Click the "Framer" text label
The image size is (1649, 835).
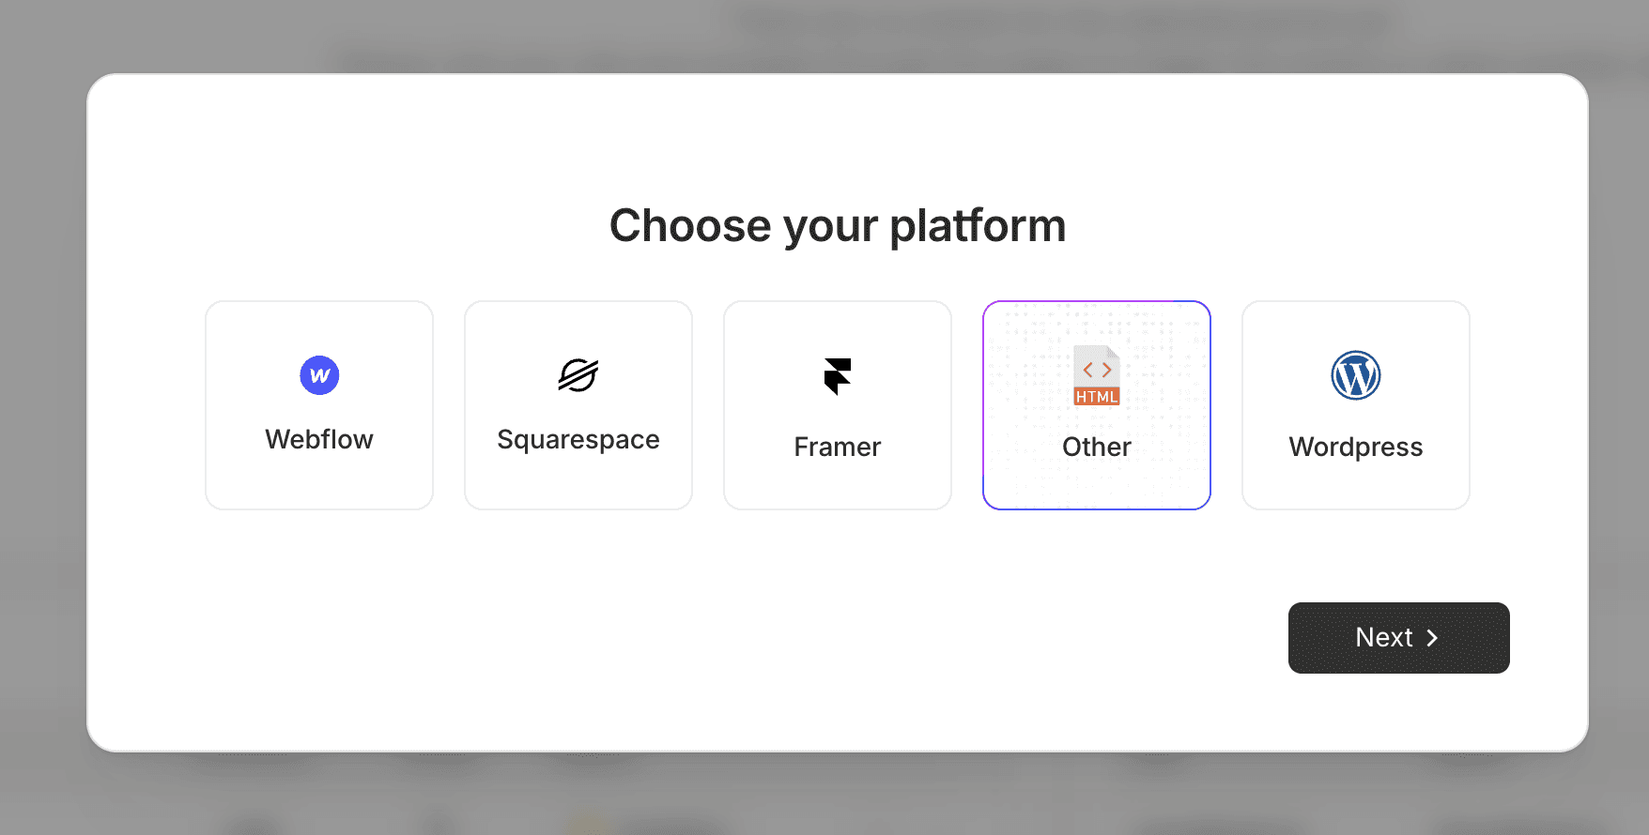pos(837,447)
